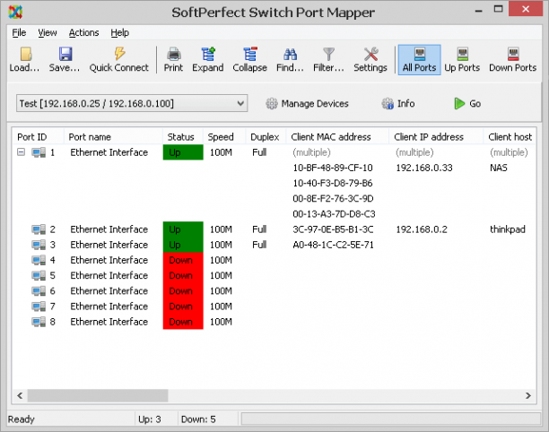Open Find with the binoculars icon
Screen dimensions: 549x432
[290, 59]
